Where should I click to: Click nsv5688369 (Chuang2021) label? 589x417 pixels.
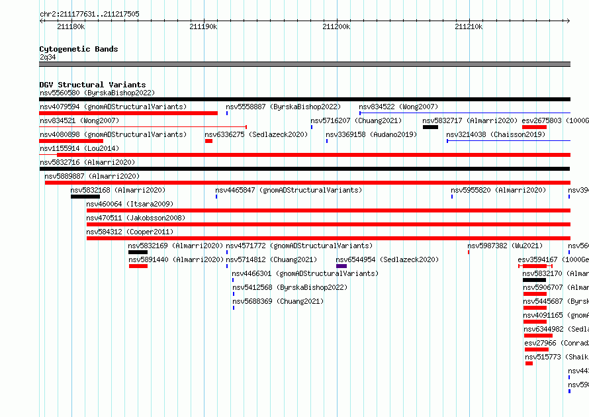click(x=278, y=301)
